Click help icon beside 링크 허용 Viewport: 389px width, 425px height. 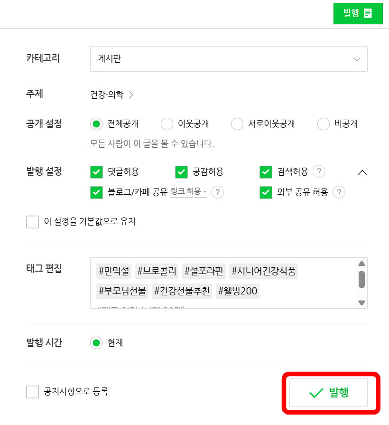click(x=217, y=192)
